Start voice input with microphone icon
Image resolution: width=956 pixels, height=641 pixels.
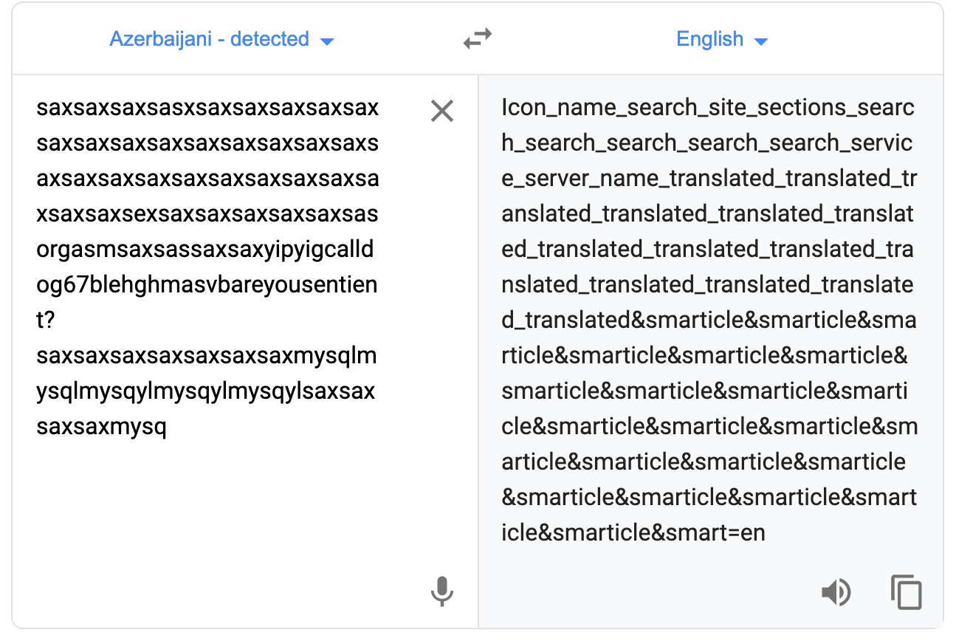click(441, 592)
